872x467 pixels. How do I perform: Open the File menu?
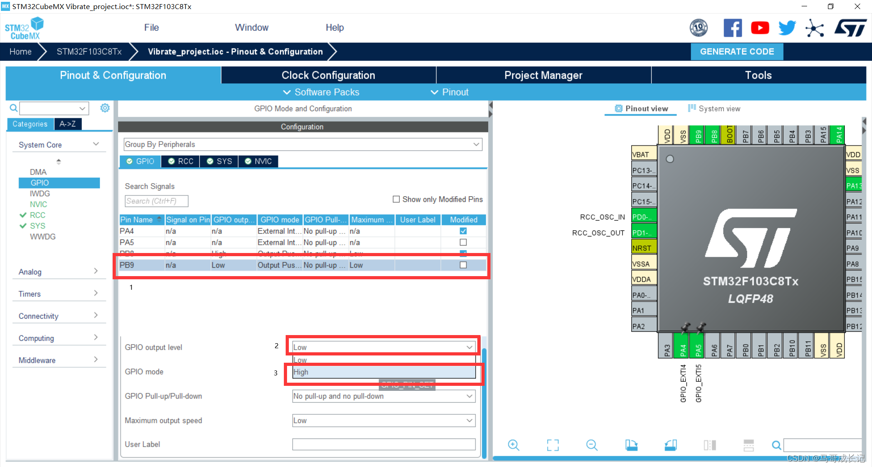(x=151, y=28)
